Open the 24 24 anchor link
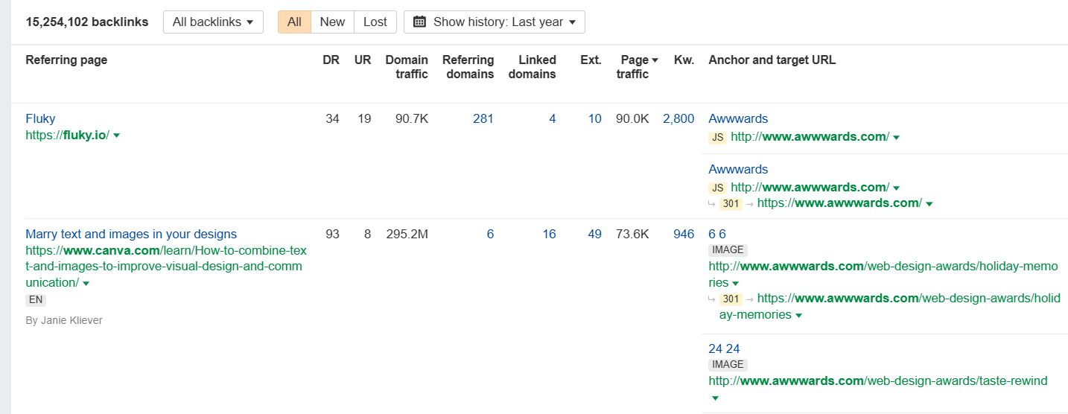 coord(724,348)
